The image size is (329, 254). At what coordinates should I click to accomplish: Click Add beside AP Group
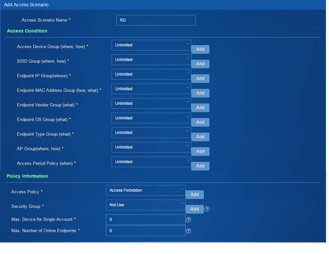click(x=200, y=151)
